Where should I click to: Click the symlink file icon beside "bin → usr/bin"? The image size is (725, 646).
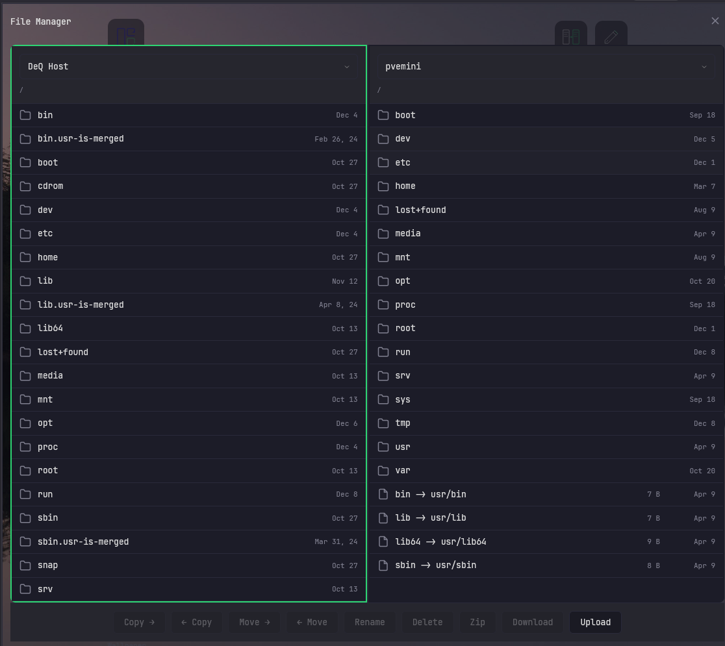coord(383,494)
